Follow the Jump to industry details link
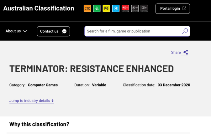This screenshot has width=211, height=134. coord(32,101)
